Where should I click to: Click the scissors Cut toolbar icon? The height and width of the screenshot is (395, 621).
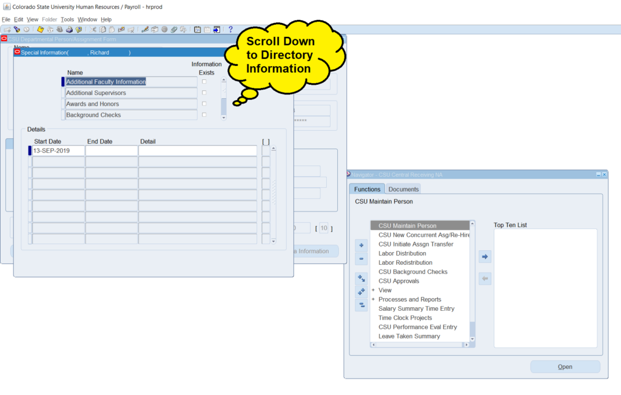point(93,29)
